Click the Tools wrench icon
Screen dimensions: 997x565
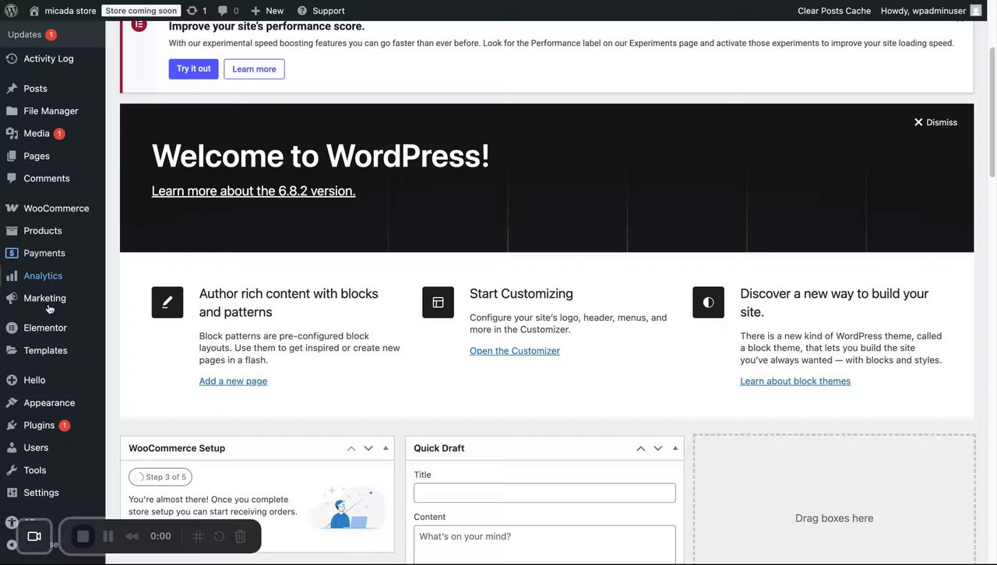coord(12,470)
